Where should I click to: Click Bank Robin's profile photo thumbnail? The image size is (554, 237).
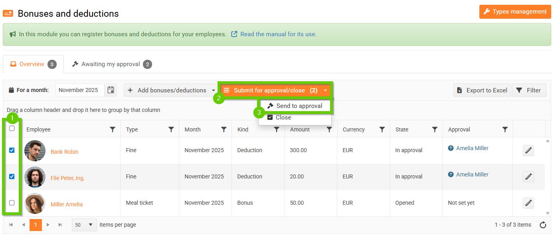click(35, 151)
